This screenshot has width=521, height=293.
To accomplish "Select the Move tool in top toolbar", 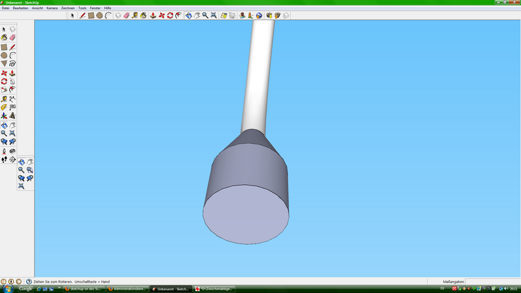I will click(x=161, y=15).
